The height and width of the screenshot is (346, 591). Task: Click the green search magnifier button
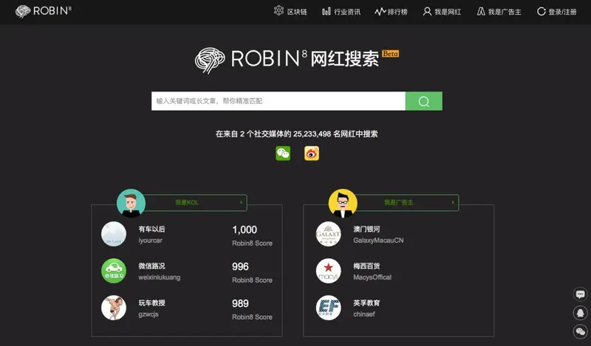pos(423,101)
